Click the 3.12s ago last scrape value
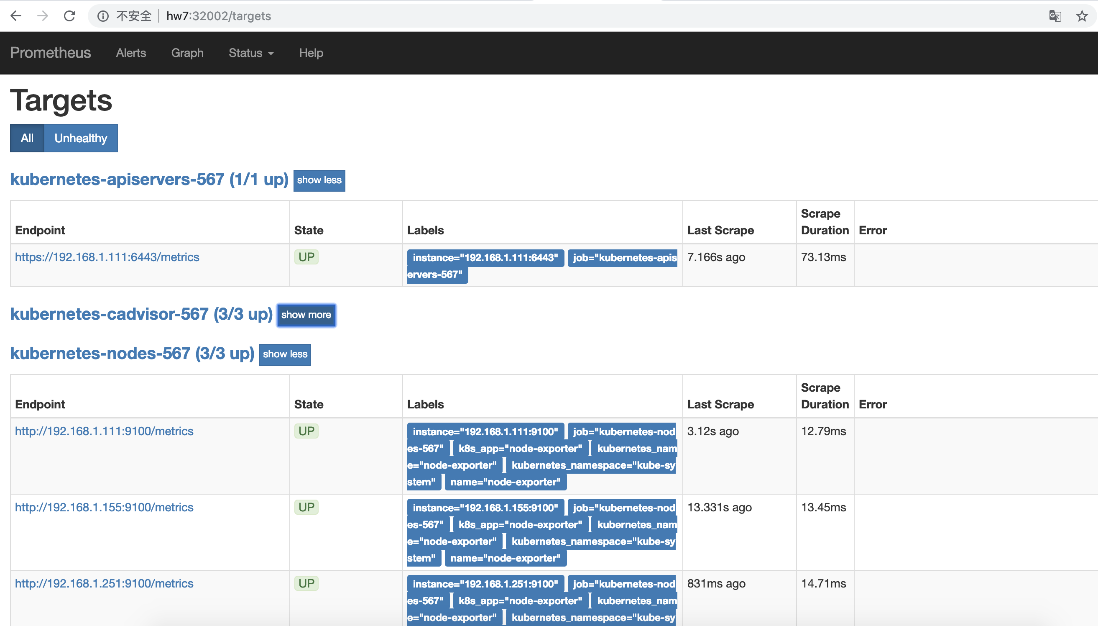1098x626 pixels. [713, 431]
